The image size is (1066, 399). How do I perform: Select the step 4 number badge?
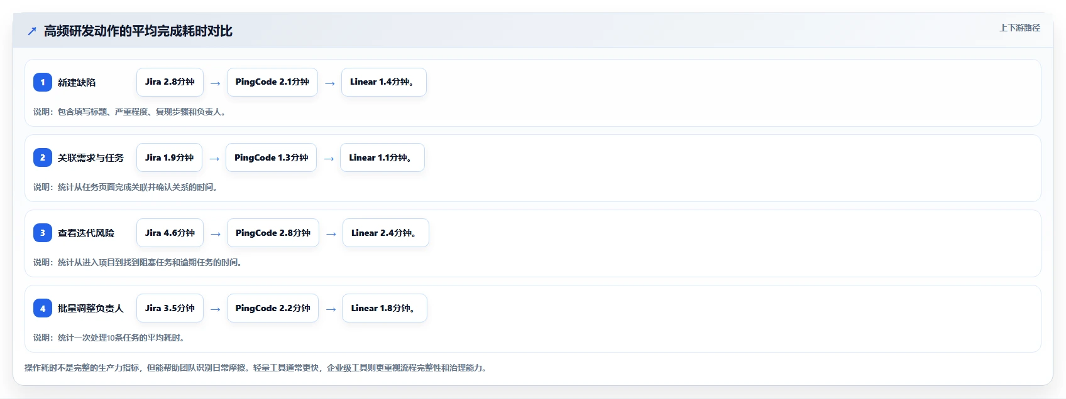pyautogui.click(x=43, y=308)
